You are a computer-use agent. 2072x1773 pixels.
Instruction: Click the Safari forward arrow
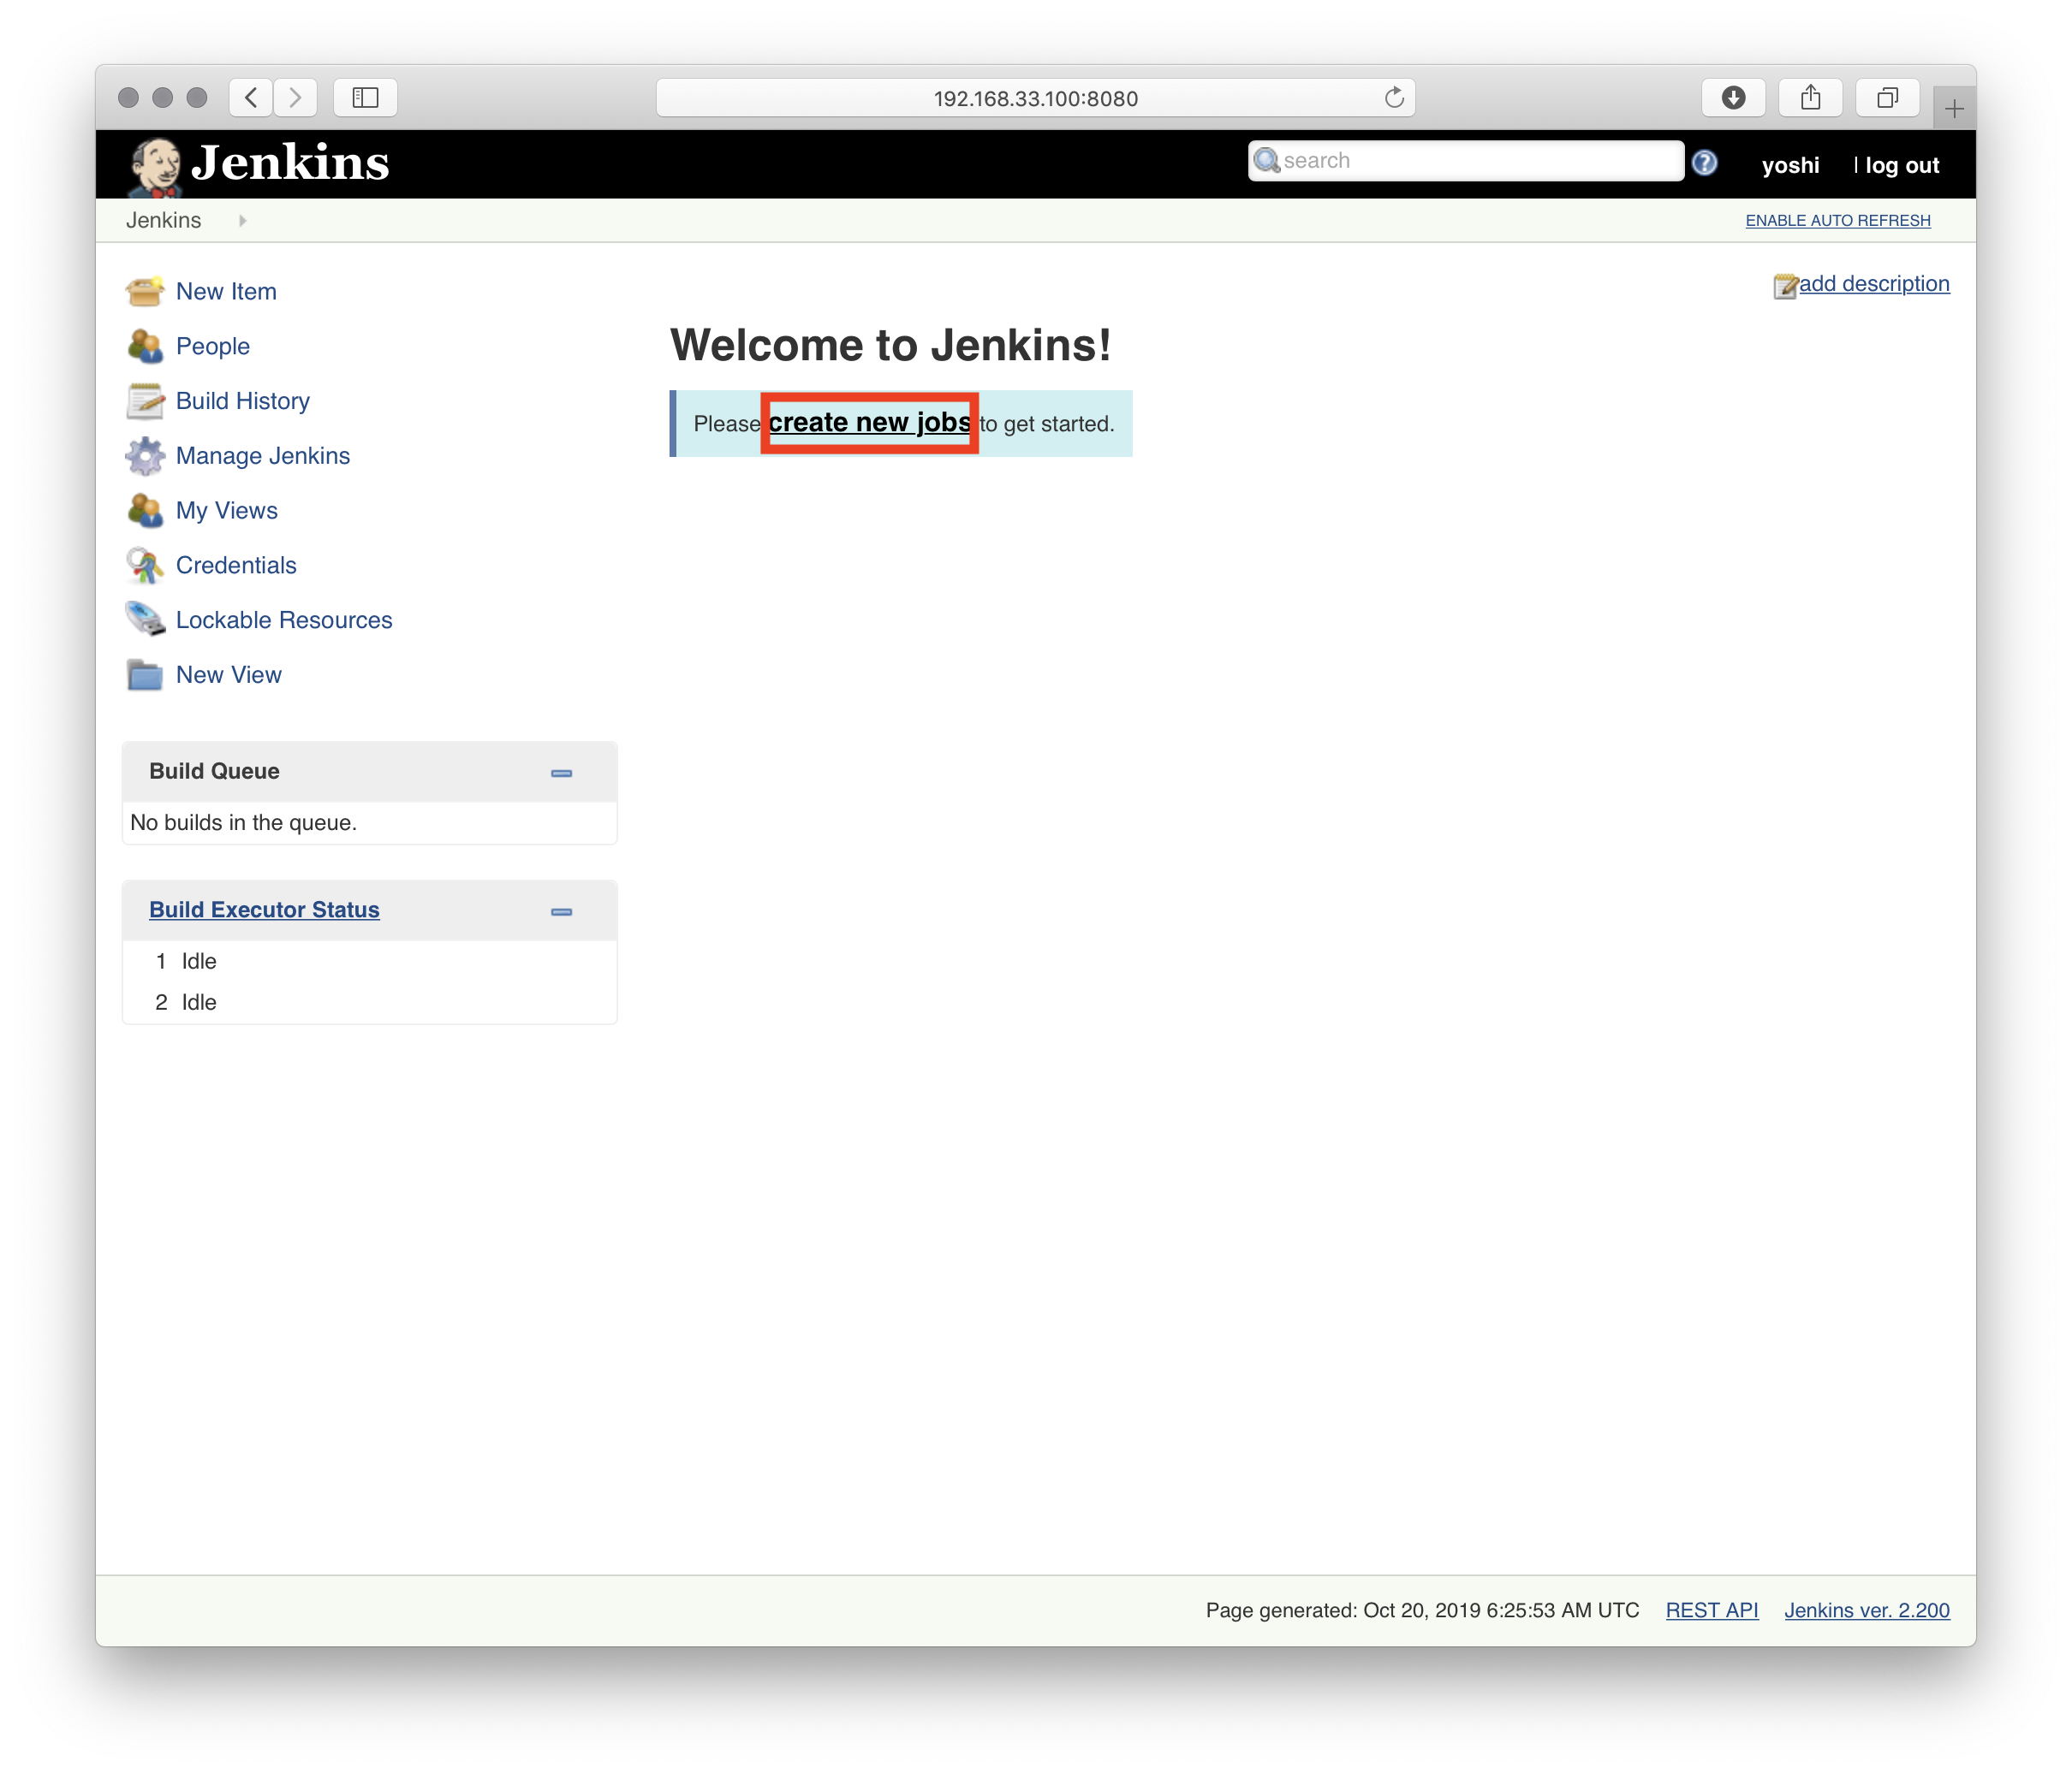(295, 98)
